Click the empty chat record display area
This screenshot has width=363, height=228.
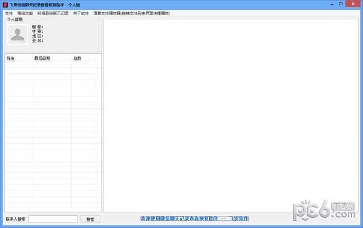pos(231,116)
